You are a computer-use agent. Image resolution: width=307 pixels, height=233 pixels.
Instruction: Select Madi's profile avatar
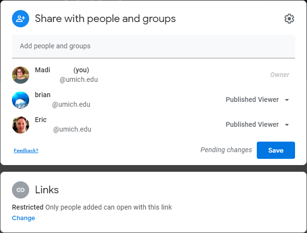pyautogui.click(x=21, y=75)
